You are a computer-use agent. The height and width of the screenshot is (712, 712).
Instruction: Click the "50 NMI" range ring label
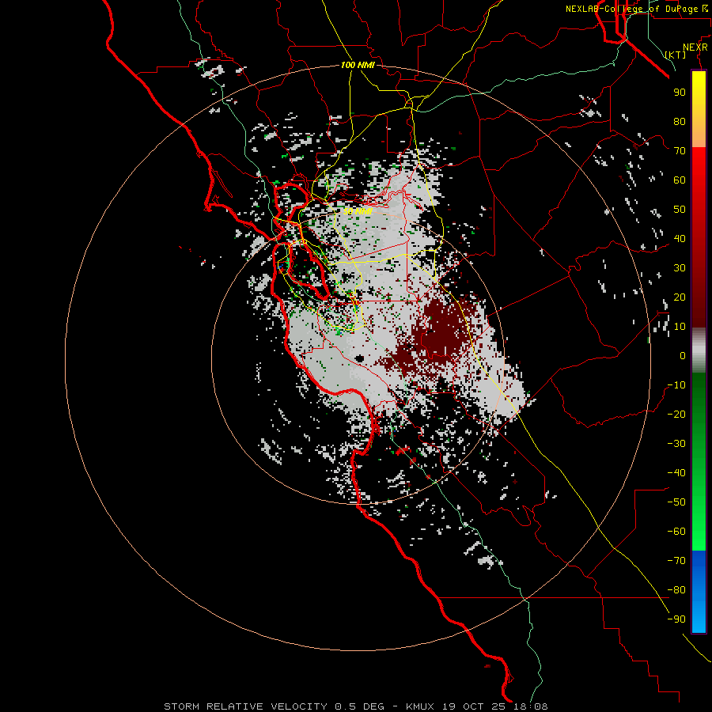[x=358, y=211]
